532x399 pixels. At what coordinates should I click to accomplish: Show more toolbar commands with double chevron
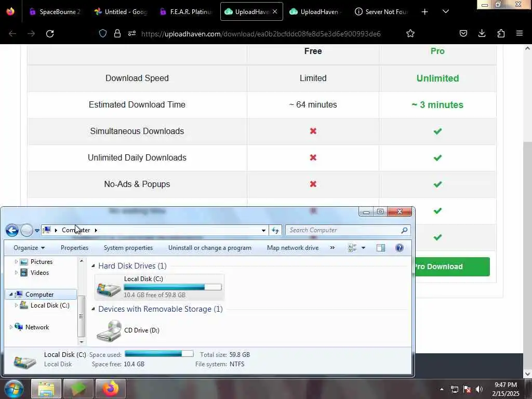[x=332, y=248]
